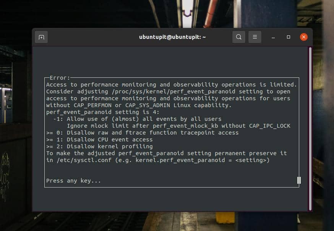Click the "Error:" box heading

tap(60, 78)
